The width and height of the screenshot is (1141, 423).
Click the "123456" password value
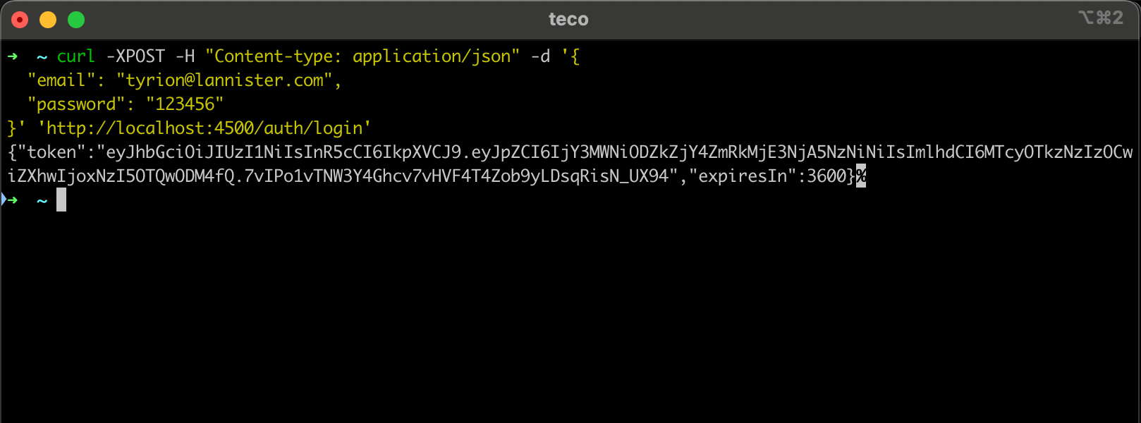coord(185,104)
